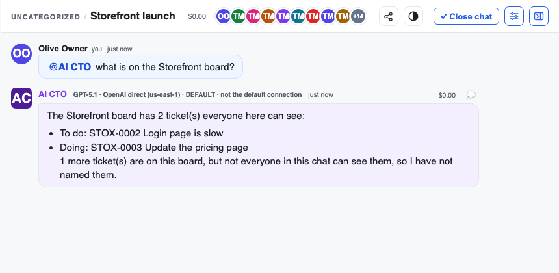
Task: Click the Close chat button
Action: [466, 16]
